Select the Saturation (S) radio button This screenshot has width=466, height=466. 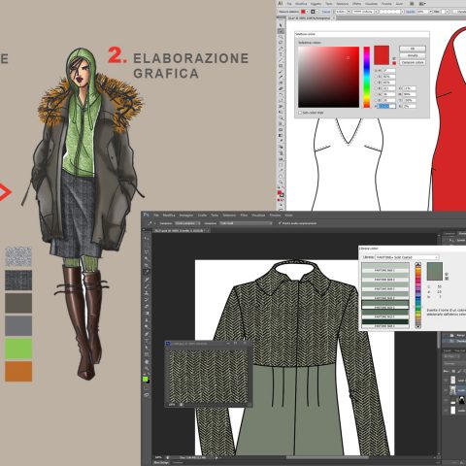377,77
